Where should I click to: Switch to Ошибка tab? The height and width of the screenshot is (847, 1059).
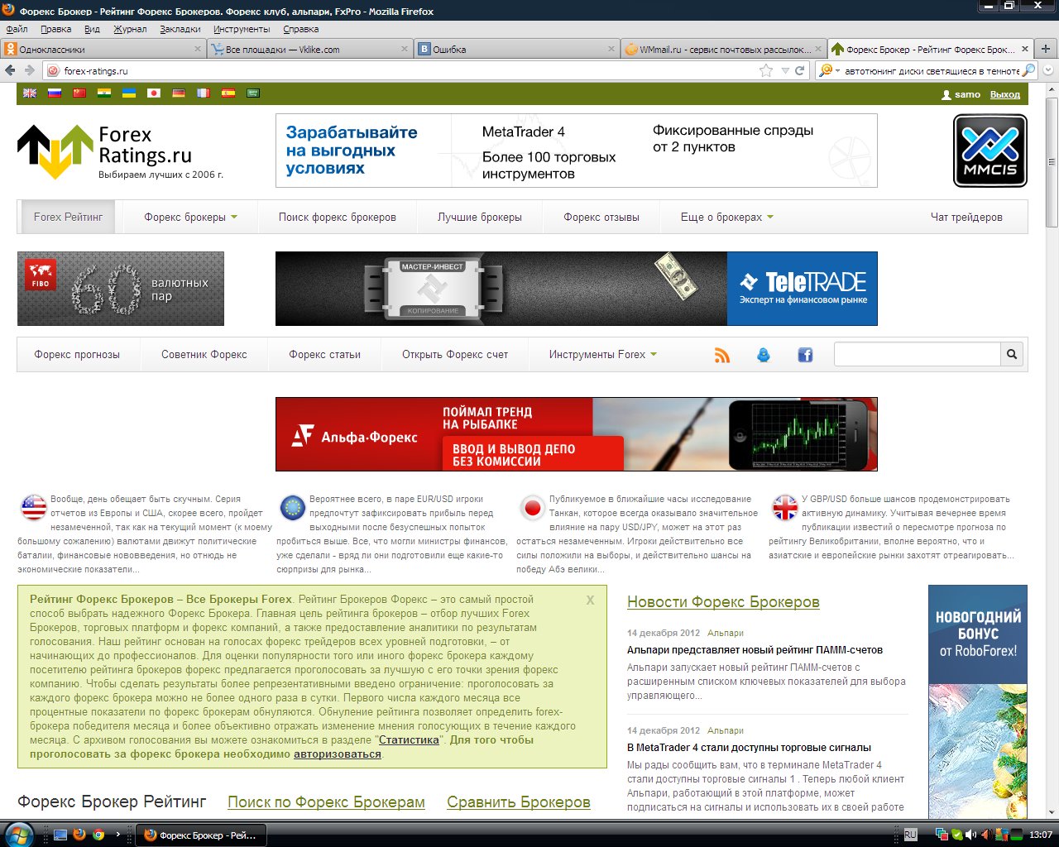coord(516,49)
